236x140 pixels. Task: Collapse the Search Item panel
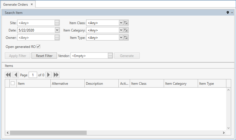click(232, 13)
